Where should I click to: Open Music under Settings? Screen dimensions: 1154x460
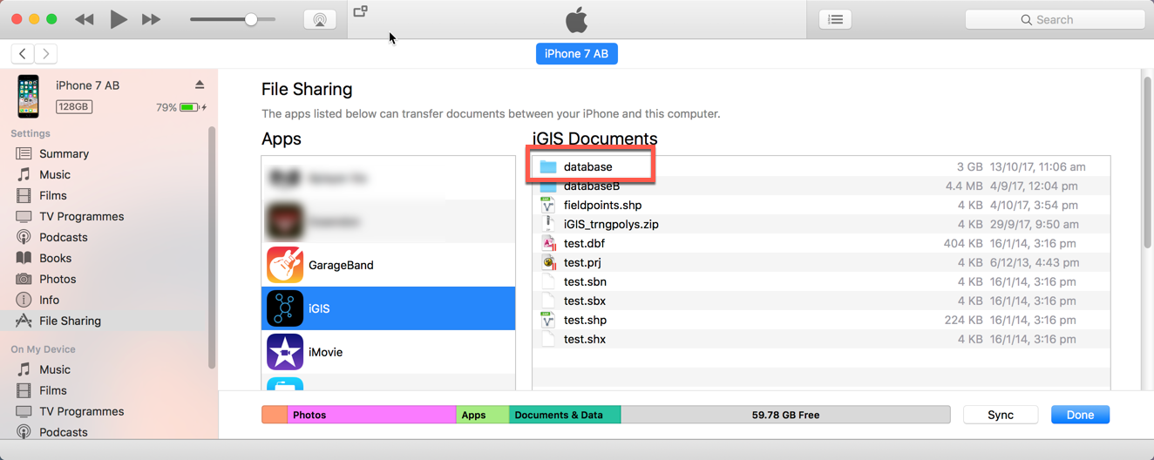(x=54, y=174)
